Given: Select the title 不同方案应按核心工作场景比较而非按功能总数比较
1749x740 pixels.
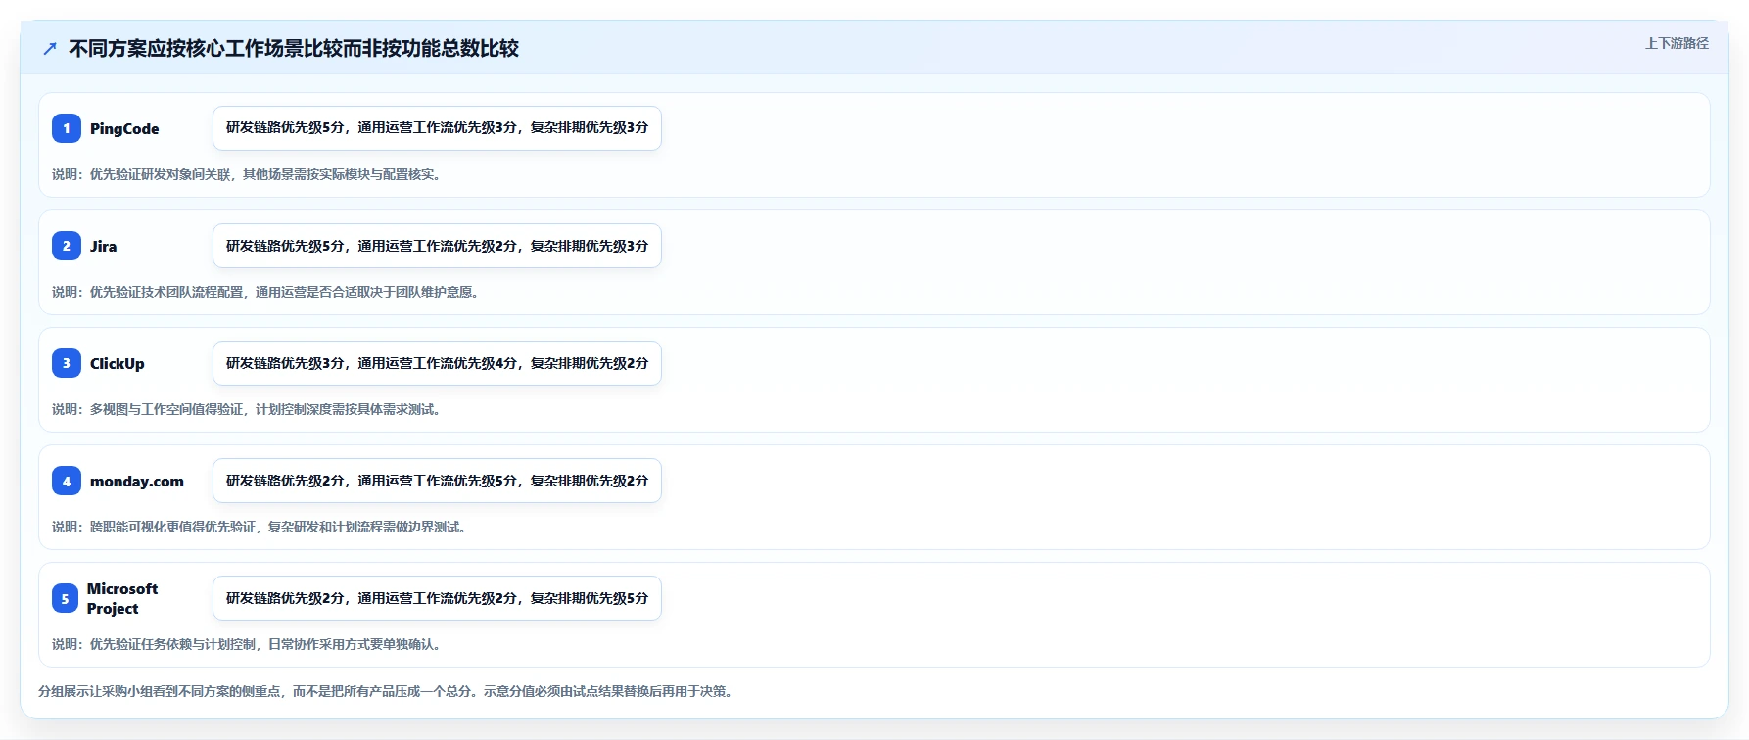Looking at the screenshot, I should click(x=294, y=48).
